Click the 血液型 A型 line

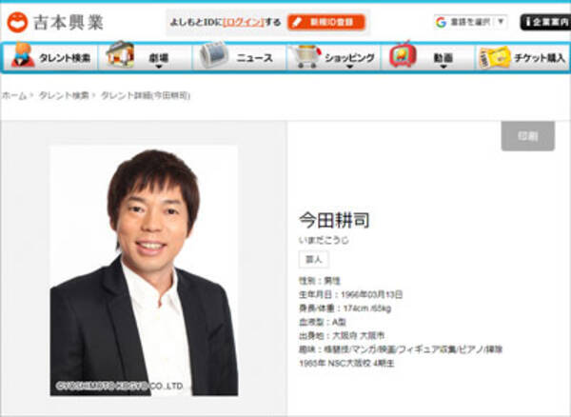[x=323, y=322]
